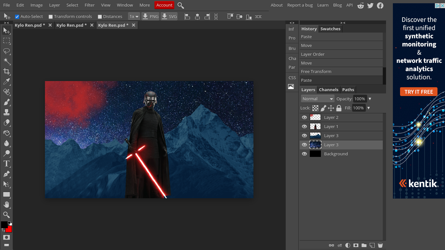Select the Path Select tool
Image resolution: width=445 pixels, height=250 pixels.
tap(7, 184)
